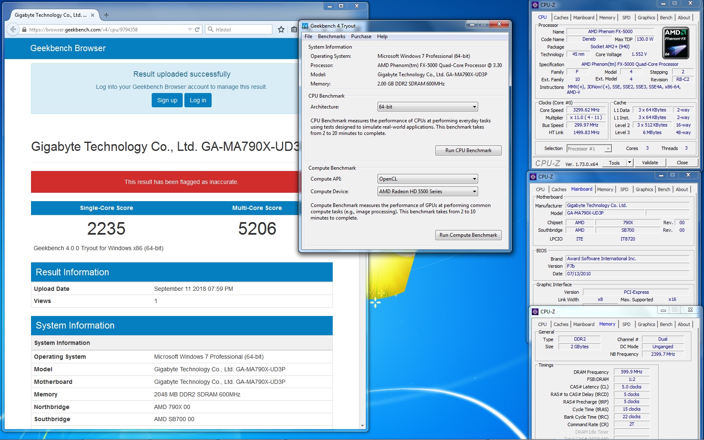Open the URL history dropdown arrow
This screenshot has height=440, width=704.
(x=190, y=29)
